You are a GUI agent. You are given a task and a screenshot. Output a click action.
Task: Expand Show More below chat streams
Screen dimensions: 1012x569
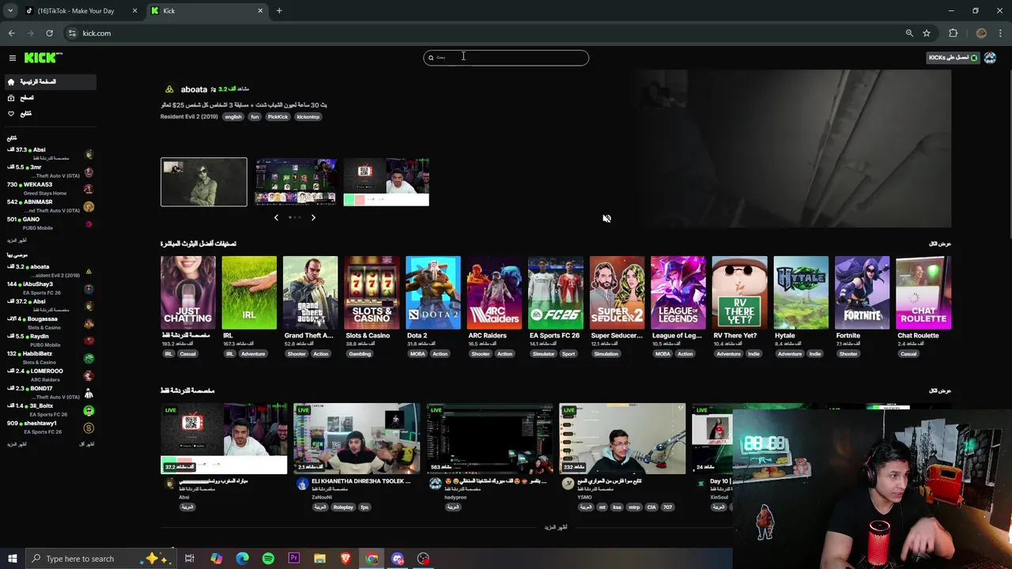pos(556,527)
